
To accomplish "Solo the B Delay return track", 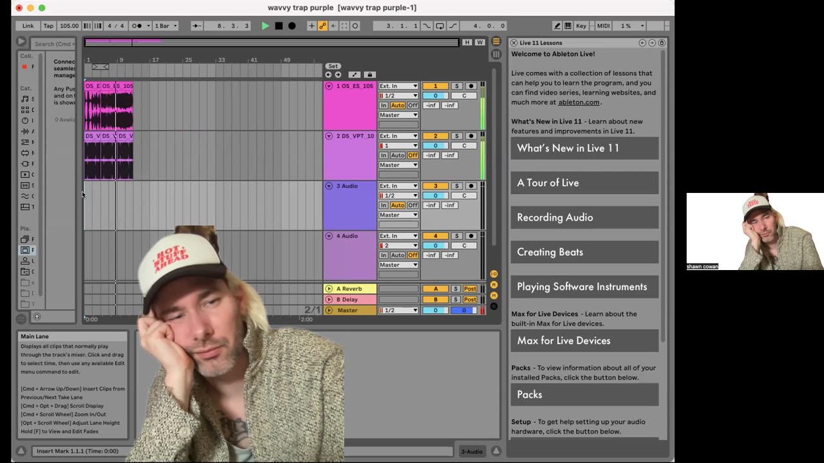I will (x=456, y=300).
